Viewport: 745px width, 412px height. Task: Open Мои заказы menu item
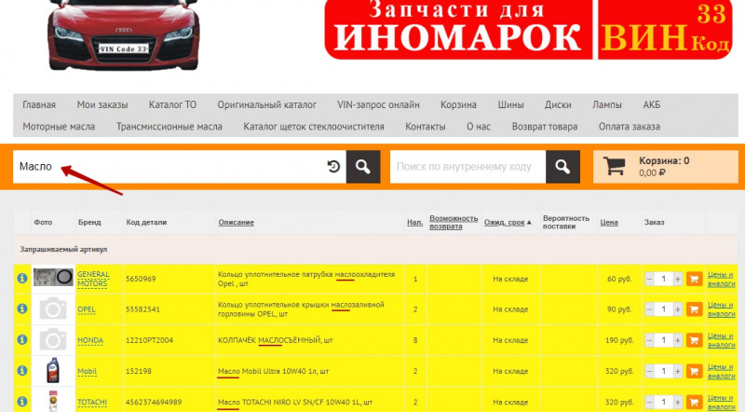(x=102, y=104)
